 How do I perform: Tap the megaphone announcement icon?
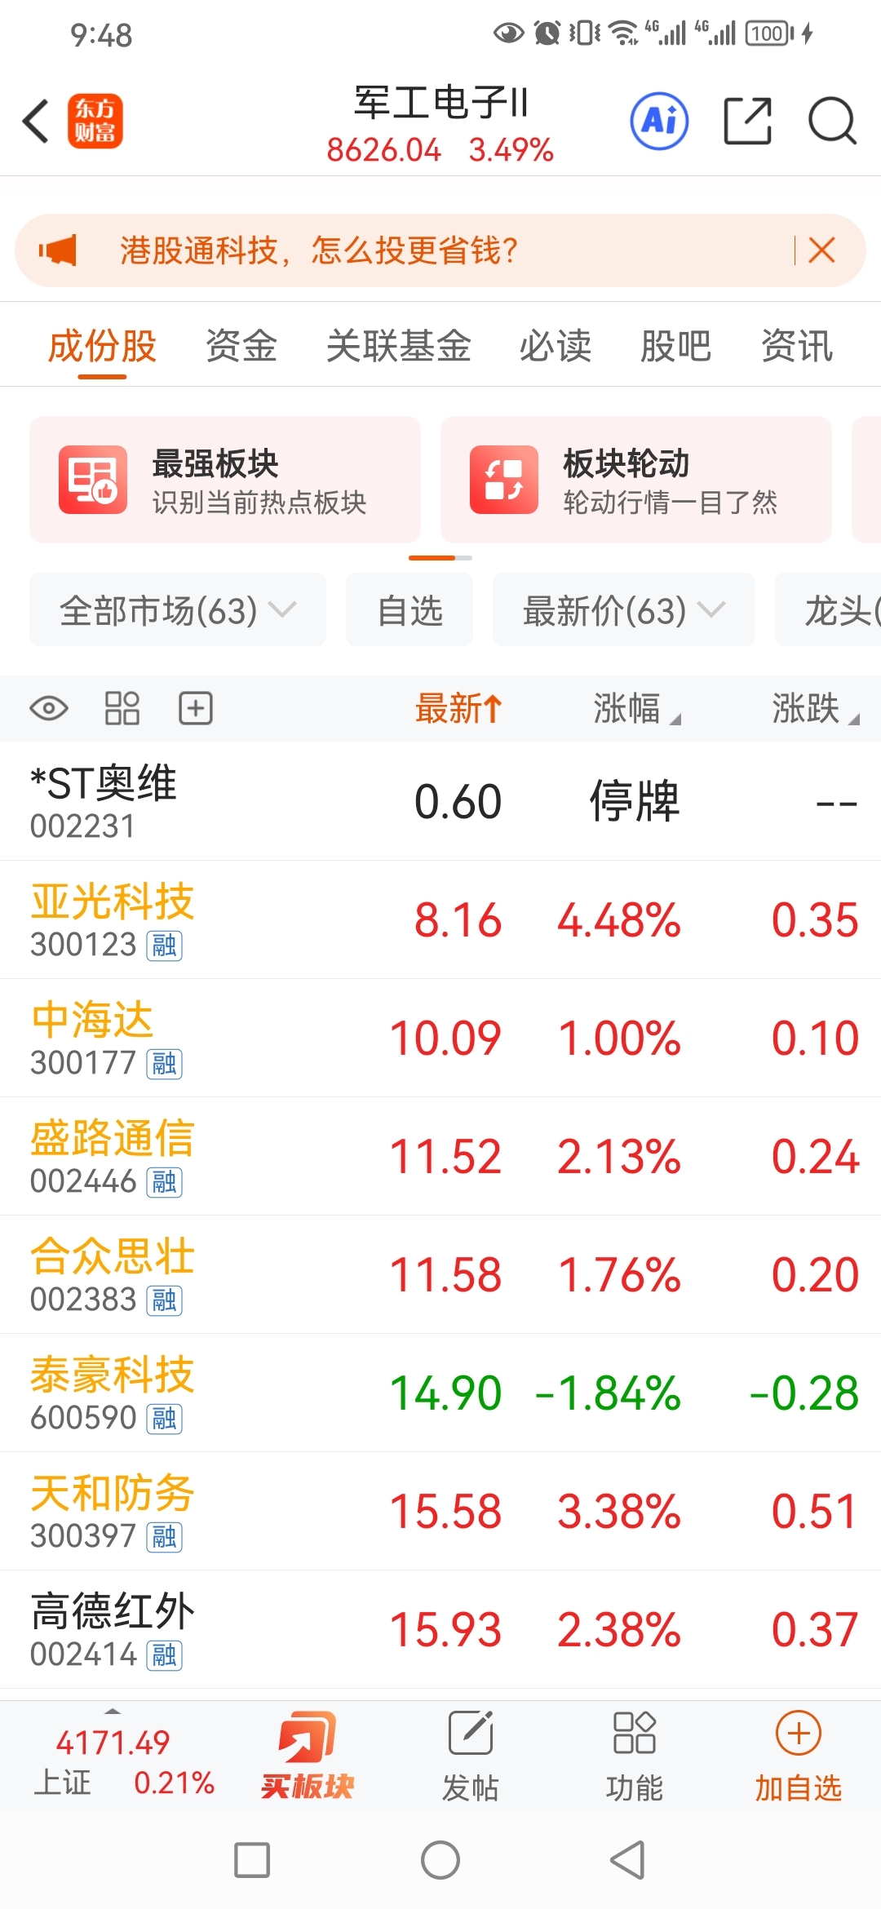(x=58, y=250)
